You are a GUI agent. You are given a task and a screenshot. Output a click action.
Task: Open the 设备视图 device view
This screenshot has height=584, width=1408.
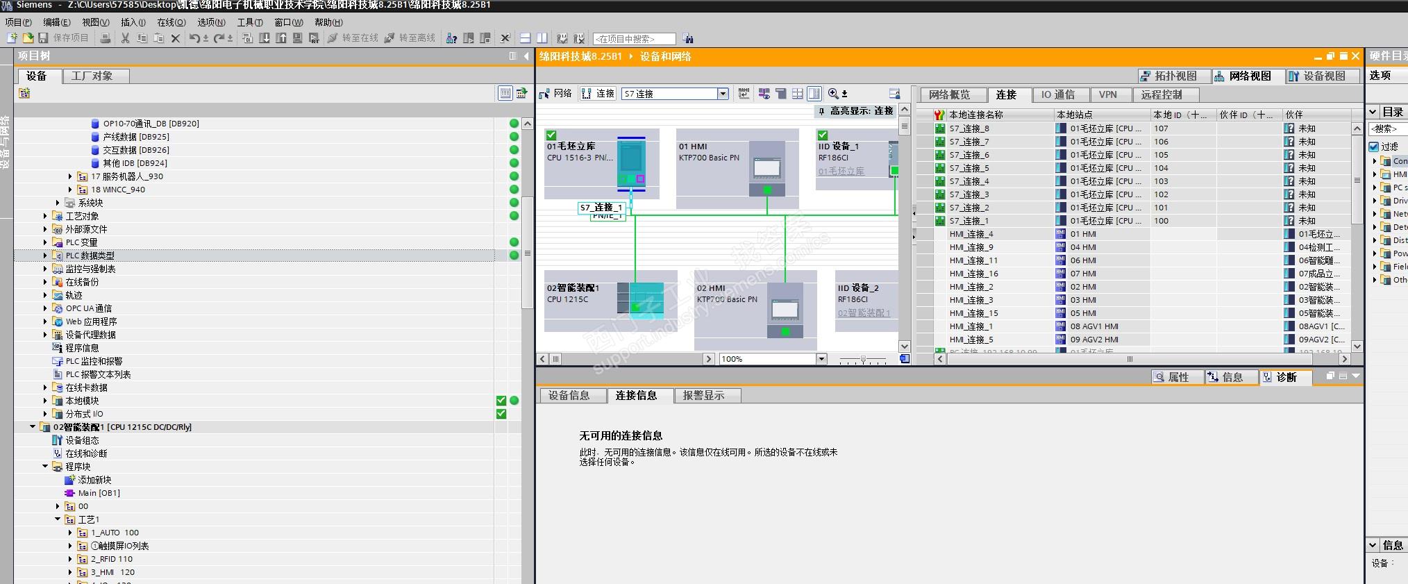[x=1323, y=76]
